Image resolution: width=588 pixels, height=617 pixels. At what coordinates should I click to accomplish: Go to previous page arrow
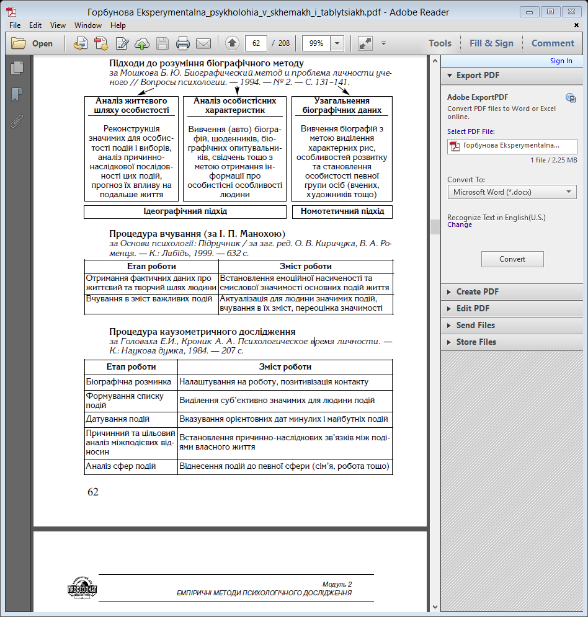pyautogui.click(x=232, y=43)
